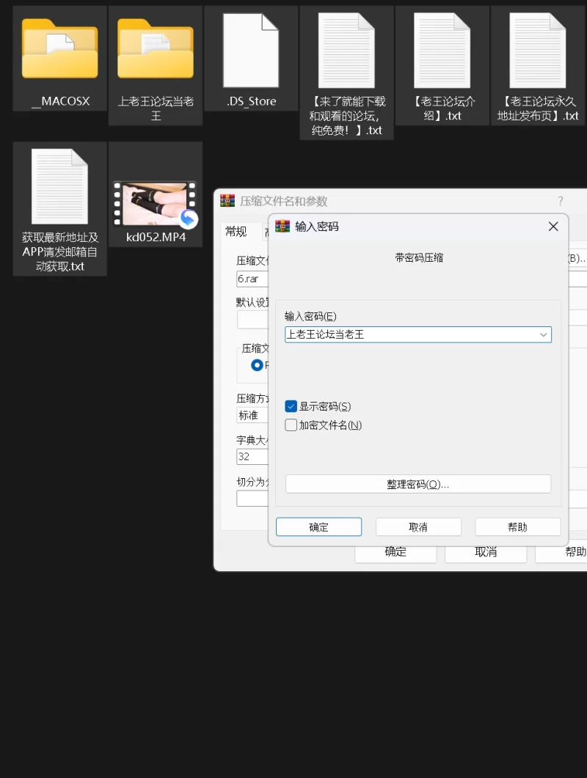The height and width of the screenshot is (778, 587).
Task: Click the WinRAR icon in 输入密码 title bar
Action: pyautogui.click(x=282, y=227)
